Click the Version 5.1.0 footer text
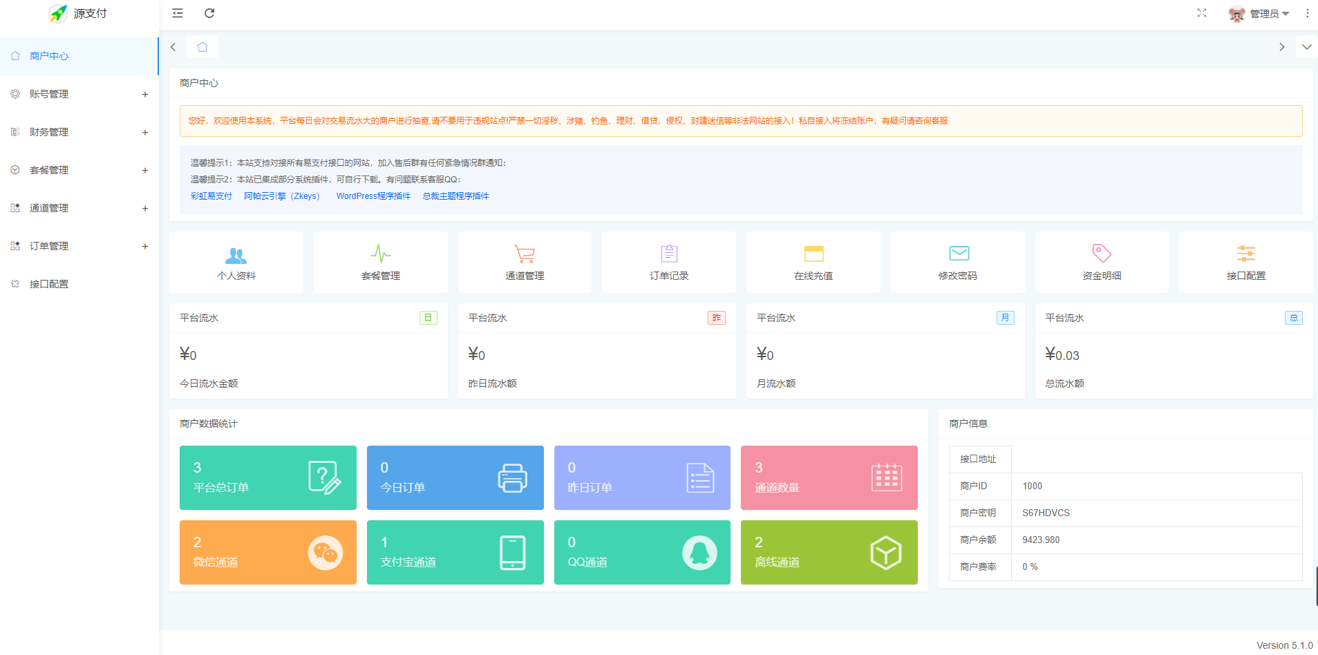This screenshot has height=655, width=1318. pyautogui.click(x=1284, y=645)
